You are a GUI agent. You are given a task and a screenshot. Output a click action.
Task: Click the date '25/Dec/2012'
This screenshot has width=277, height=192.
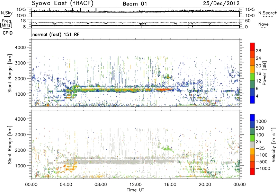221,3
